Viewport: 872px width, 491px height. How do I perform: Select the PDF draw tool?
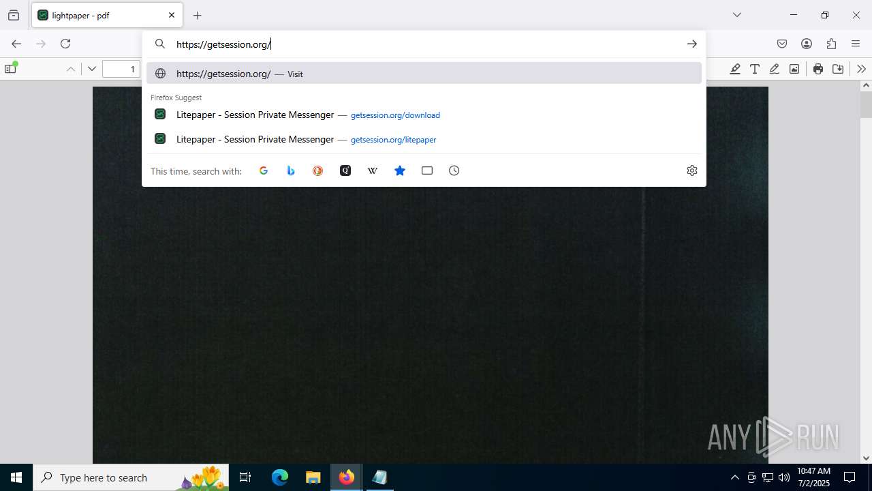tap(775, 69)
